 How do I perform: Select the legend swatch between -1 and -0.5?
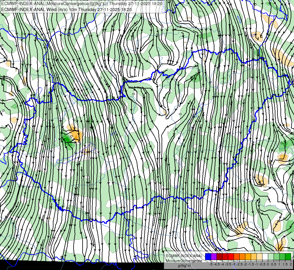[x=254, y=256]
